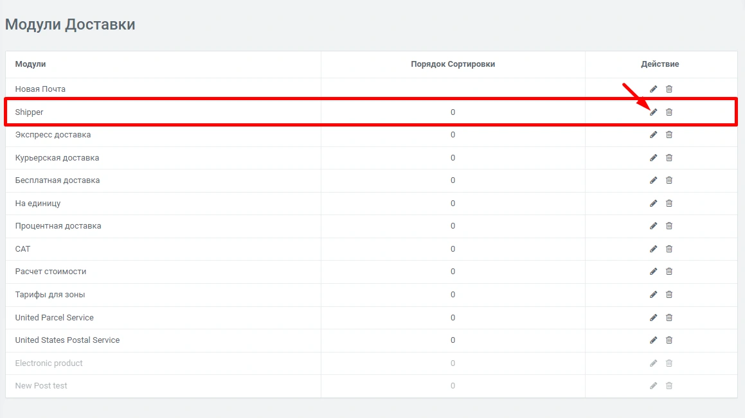Delete the New Post test module
745x418 pixels.
point(669,385)
